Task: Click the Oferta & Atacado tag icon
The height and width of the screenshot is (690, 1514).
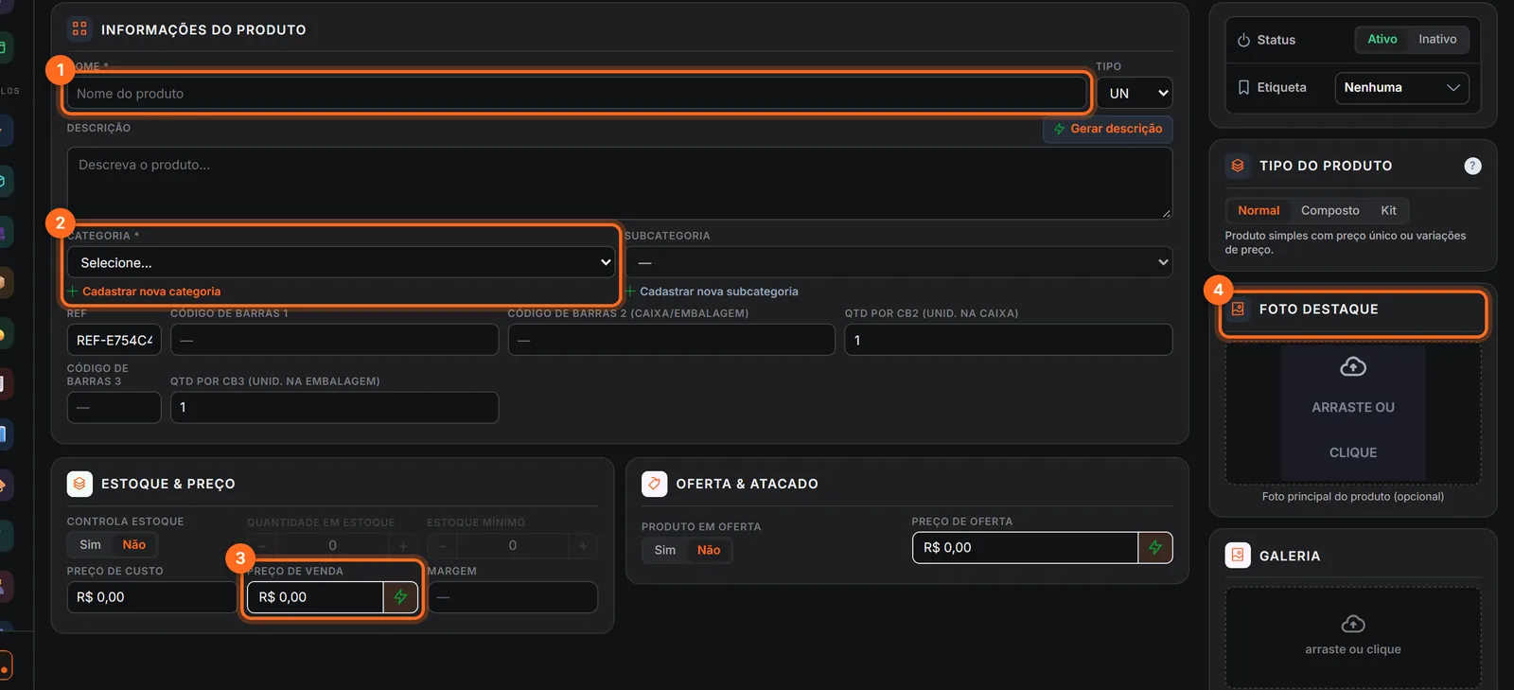Action: point(654,484)
